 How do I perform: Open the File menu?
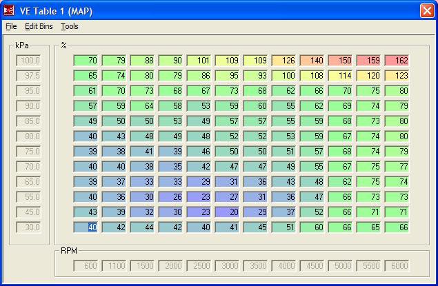point(11,27)
